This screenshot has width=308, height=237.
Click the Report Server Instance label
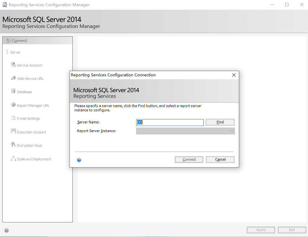[x=96, y=131]
